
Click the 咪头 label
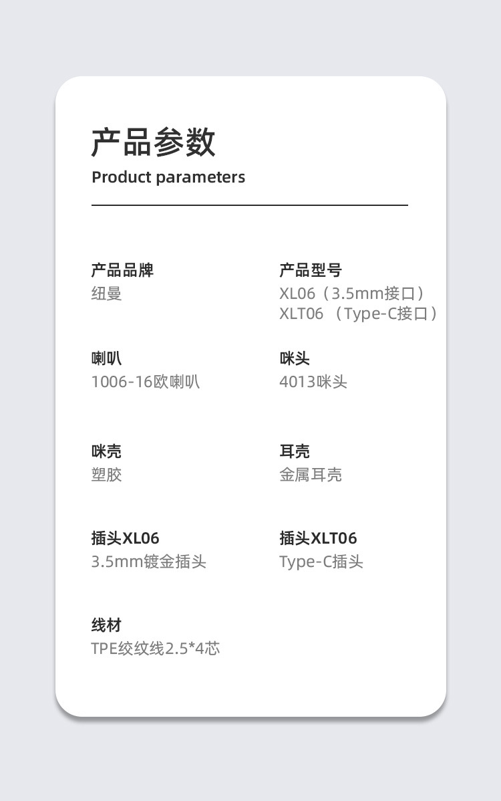(x=295, y=358)
